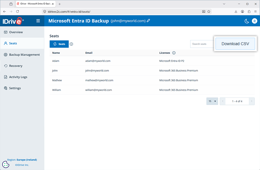Open the Firefox View icon
The width and height of the screenshot is (260, 170).
point(11,4)
